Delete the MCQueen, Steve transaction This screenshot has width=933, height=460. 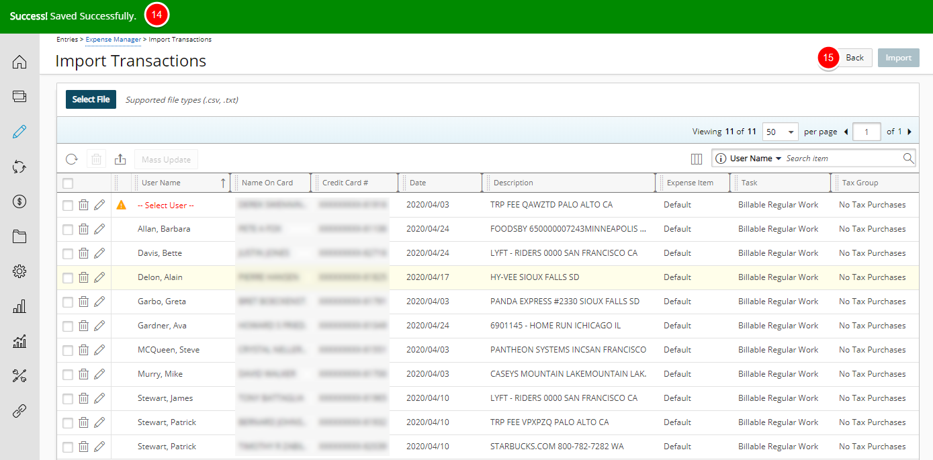83,350
